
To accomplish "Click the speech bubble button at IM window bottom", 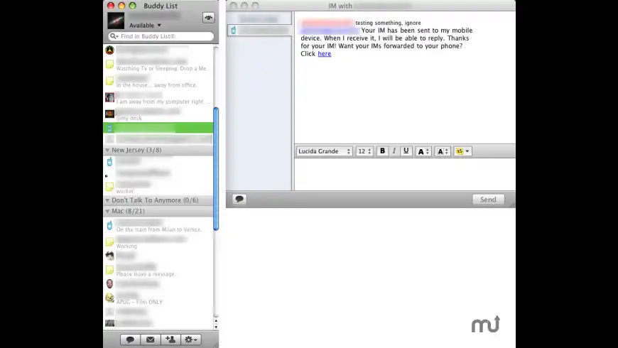I will click(x=239, y=199).
